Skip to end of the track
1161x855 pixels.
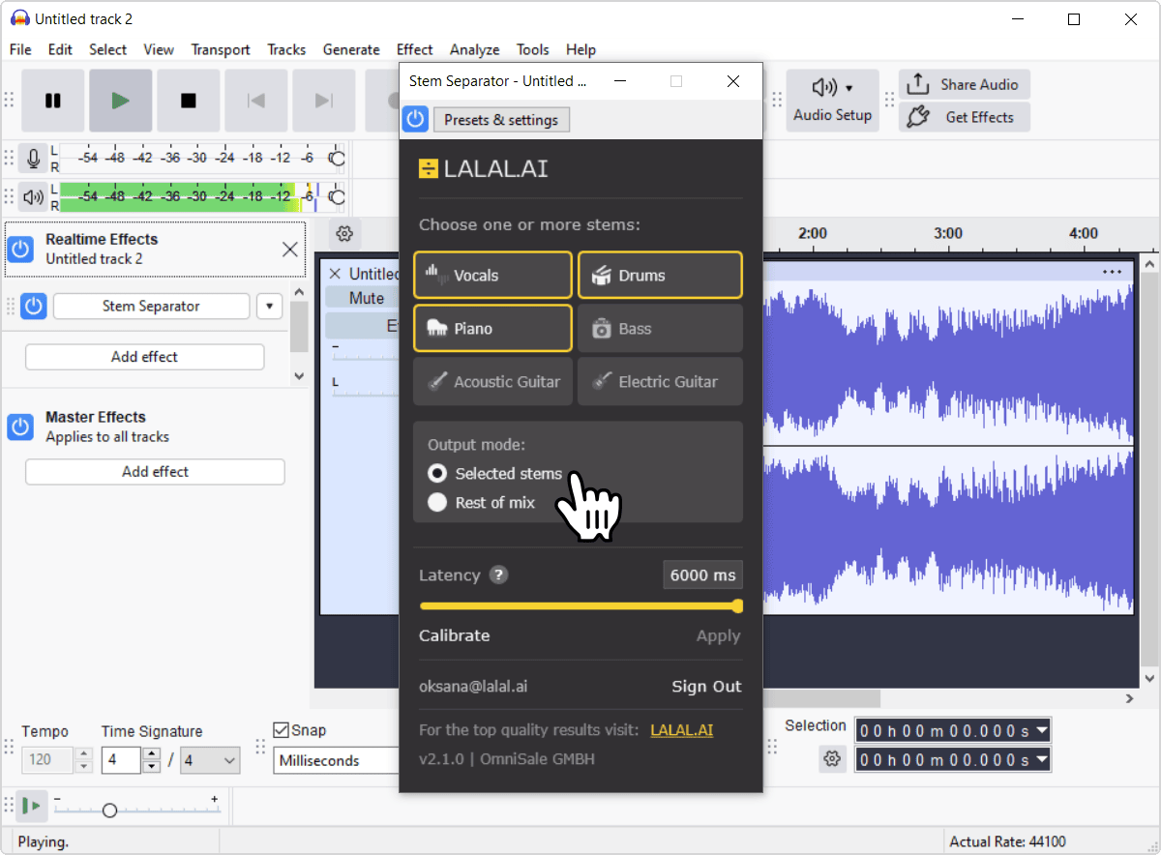click(x=324, y=101)
